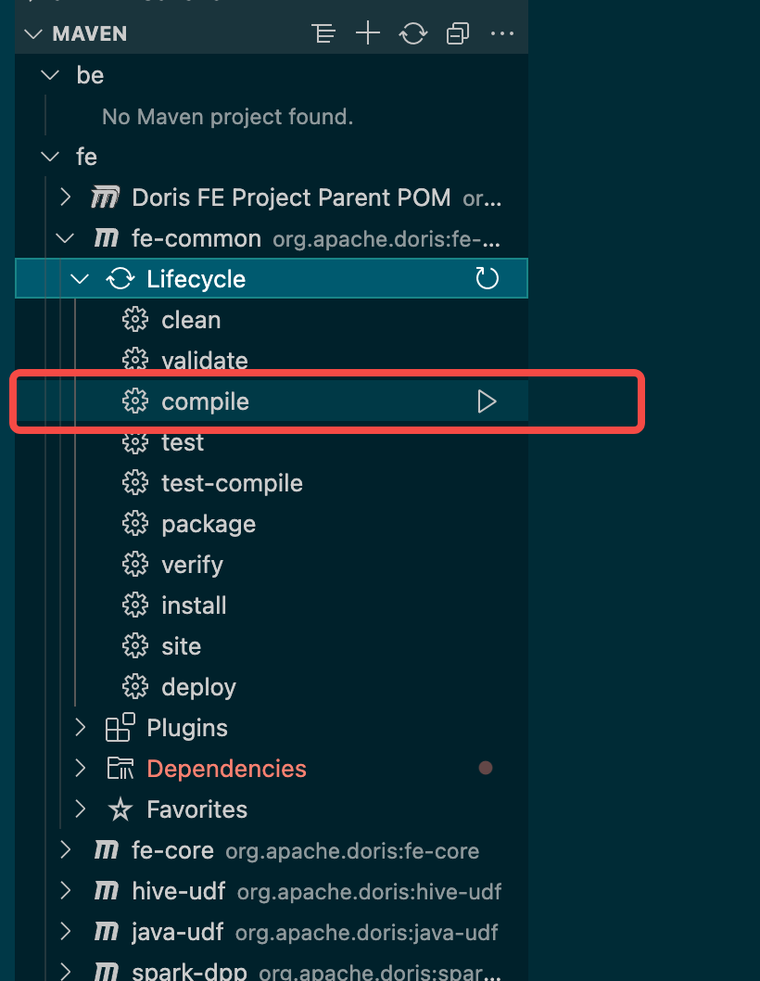Click the gear icon next to clean phase
This screenshot has width=760, height=981.
135,319
